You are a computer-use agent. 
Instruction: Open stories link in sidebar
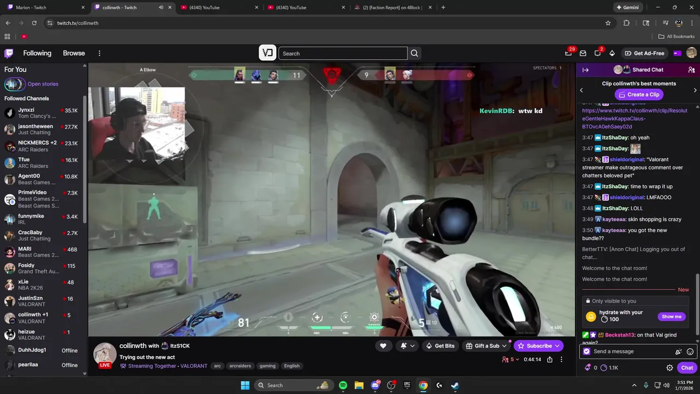(43, 84)
